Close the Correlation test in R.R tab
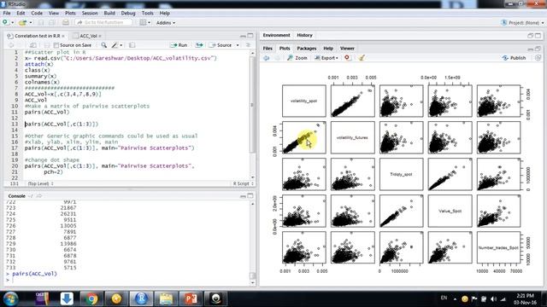 [x=63, y=36]
